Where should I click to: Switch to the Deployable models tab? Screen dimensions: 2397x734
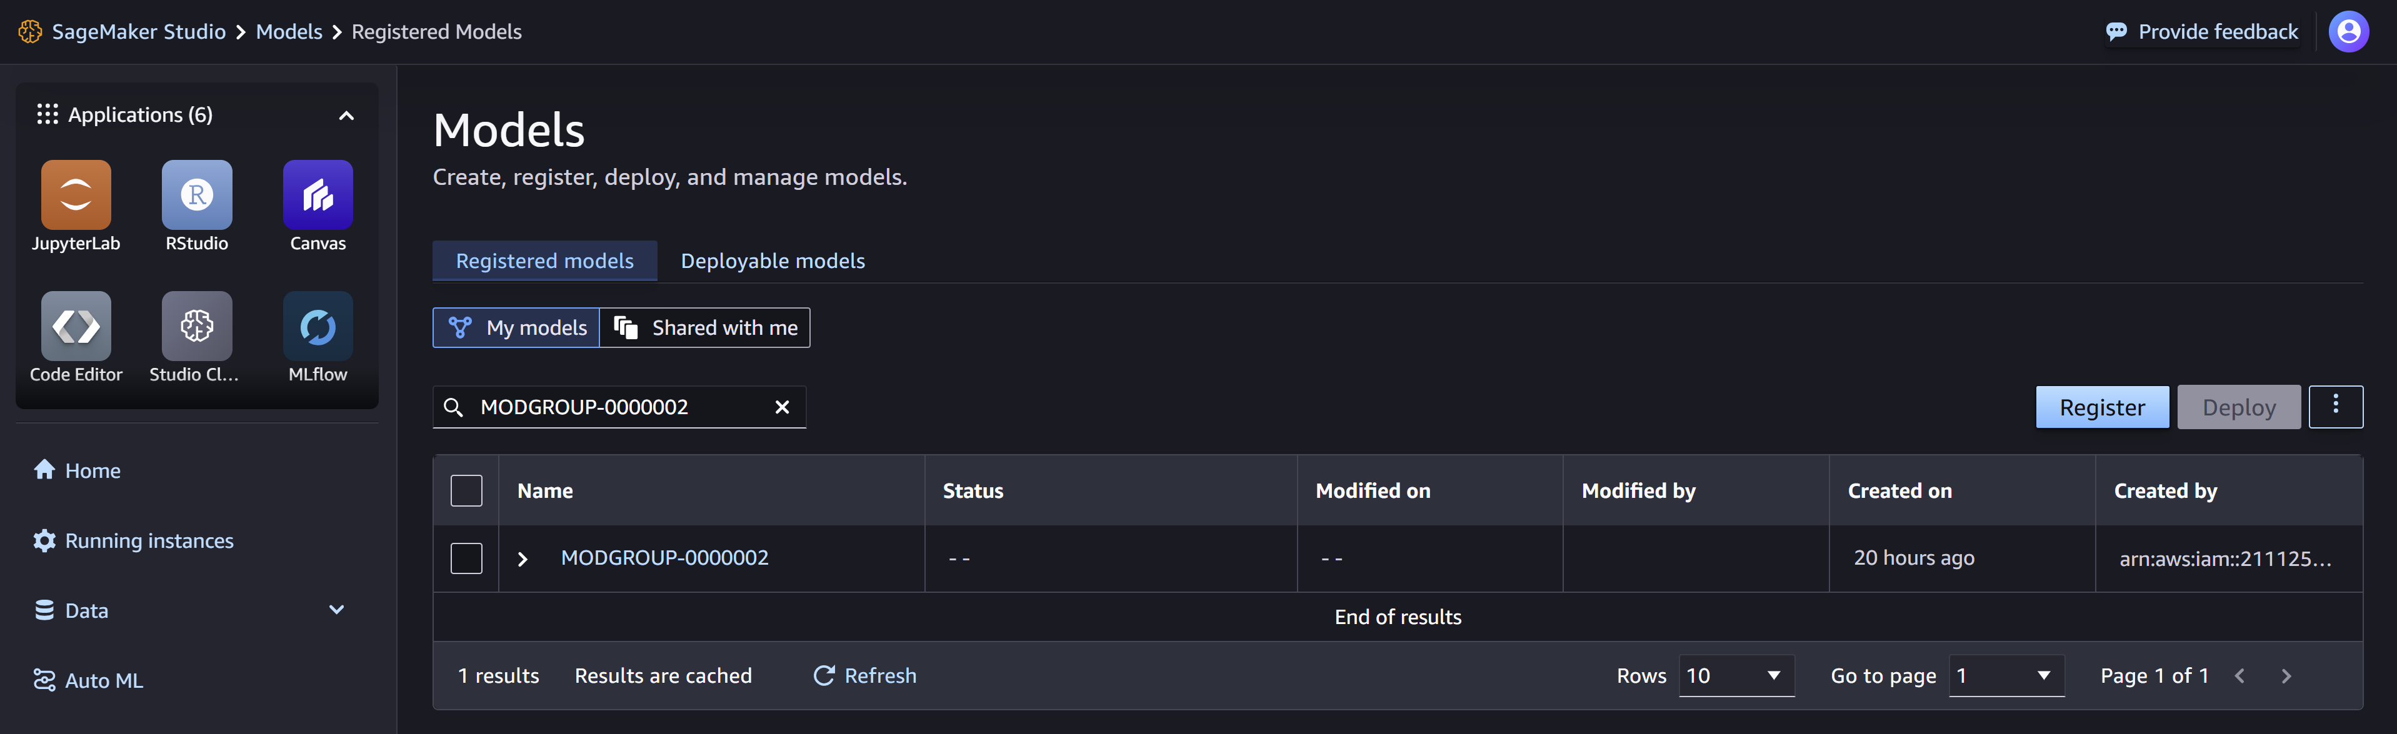point(773,260)
